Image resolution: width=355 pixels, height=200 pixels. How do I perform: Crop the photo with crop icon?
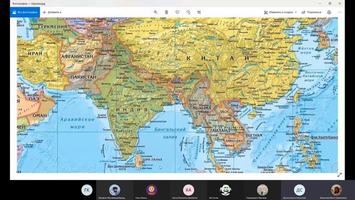click(199, 12)
